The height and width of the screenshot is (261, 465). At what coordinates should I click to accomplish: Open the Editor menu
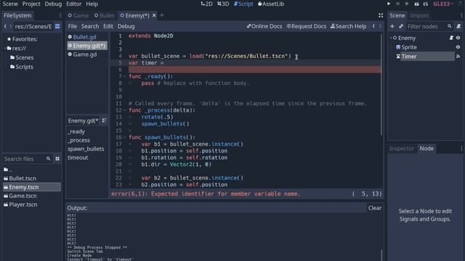click(x=73, y=4)
